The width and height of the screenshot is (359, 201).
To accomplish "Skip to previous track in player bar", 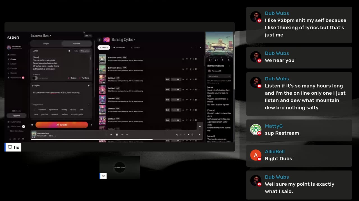I will pyautogui.click(x=111, y=135).
